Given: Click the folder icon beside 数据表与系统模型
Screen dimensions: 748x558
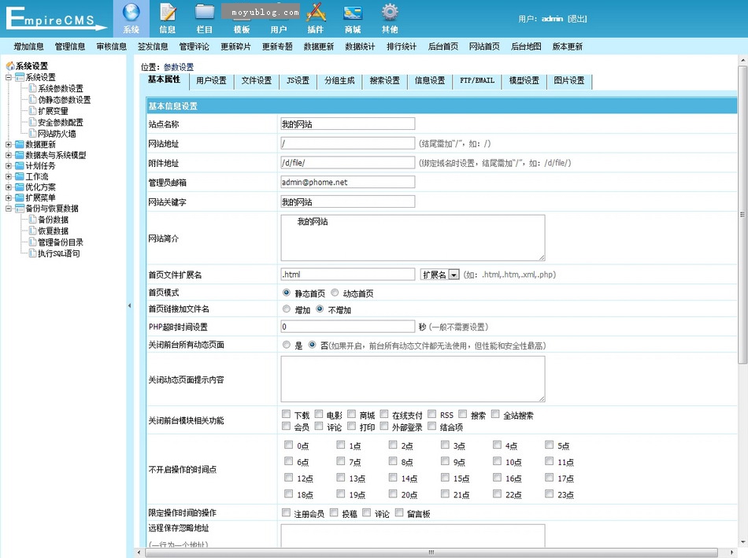Looking at the screenshot, I should tap(20, 155).
